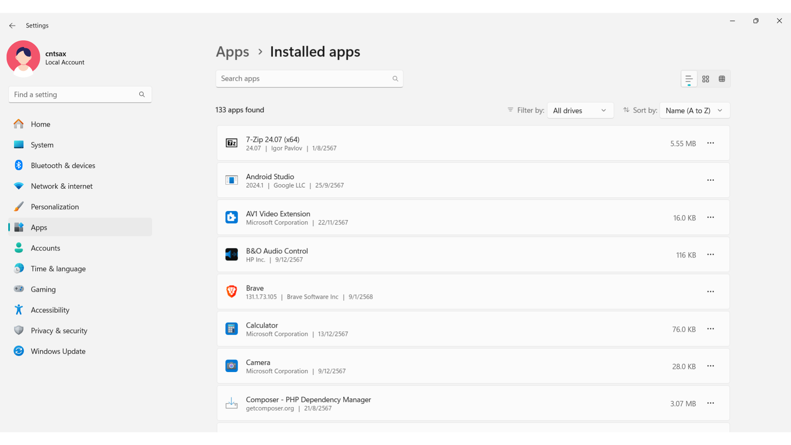Minimize the Settings window
The image size is (791, 445).
coord(732,21)
